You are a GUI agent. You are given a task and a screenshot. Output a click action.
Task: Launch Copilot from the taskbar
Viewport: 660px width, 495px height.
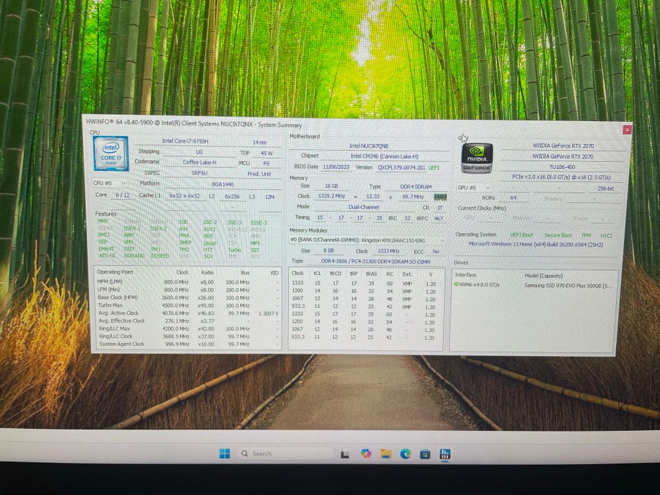(366, 454)
